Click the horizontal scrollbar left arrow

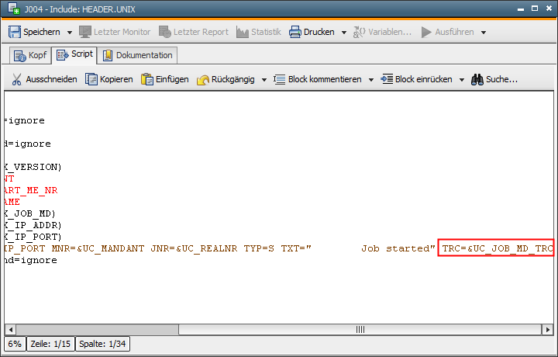pos(10,330)
